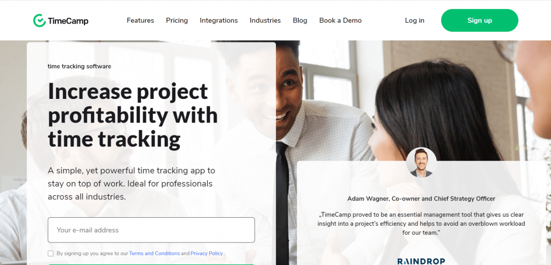Screen dimensions: 551x265
Task: Open the Industries navigation item
Action: pyautogui.click(x=265, y=20)
